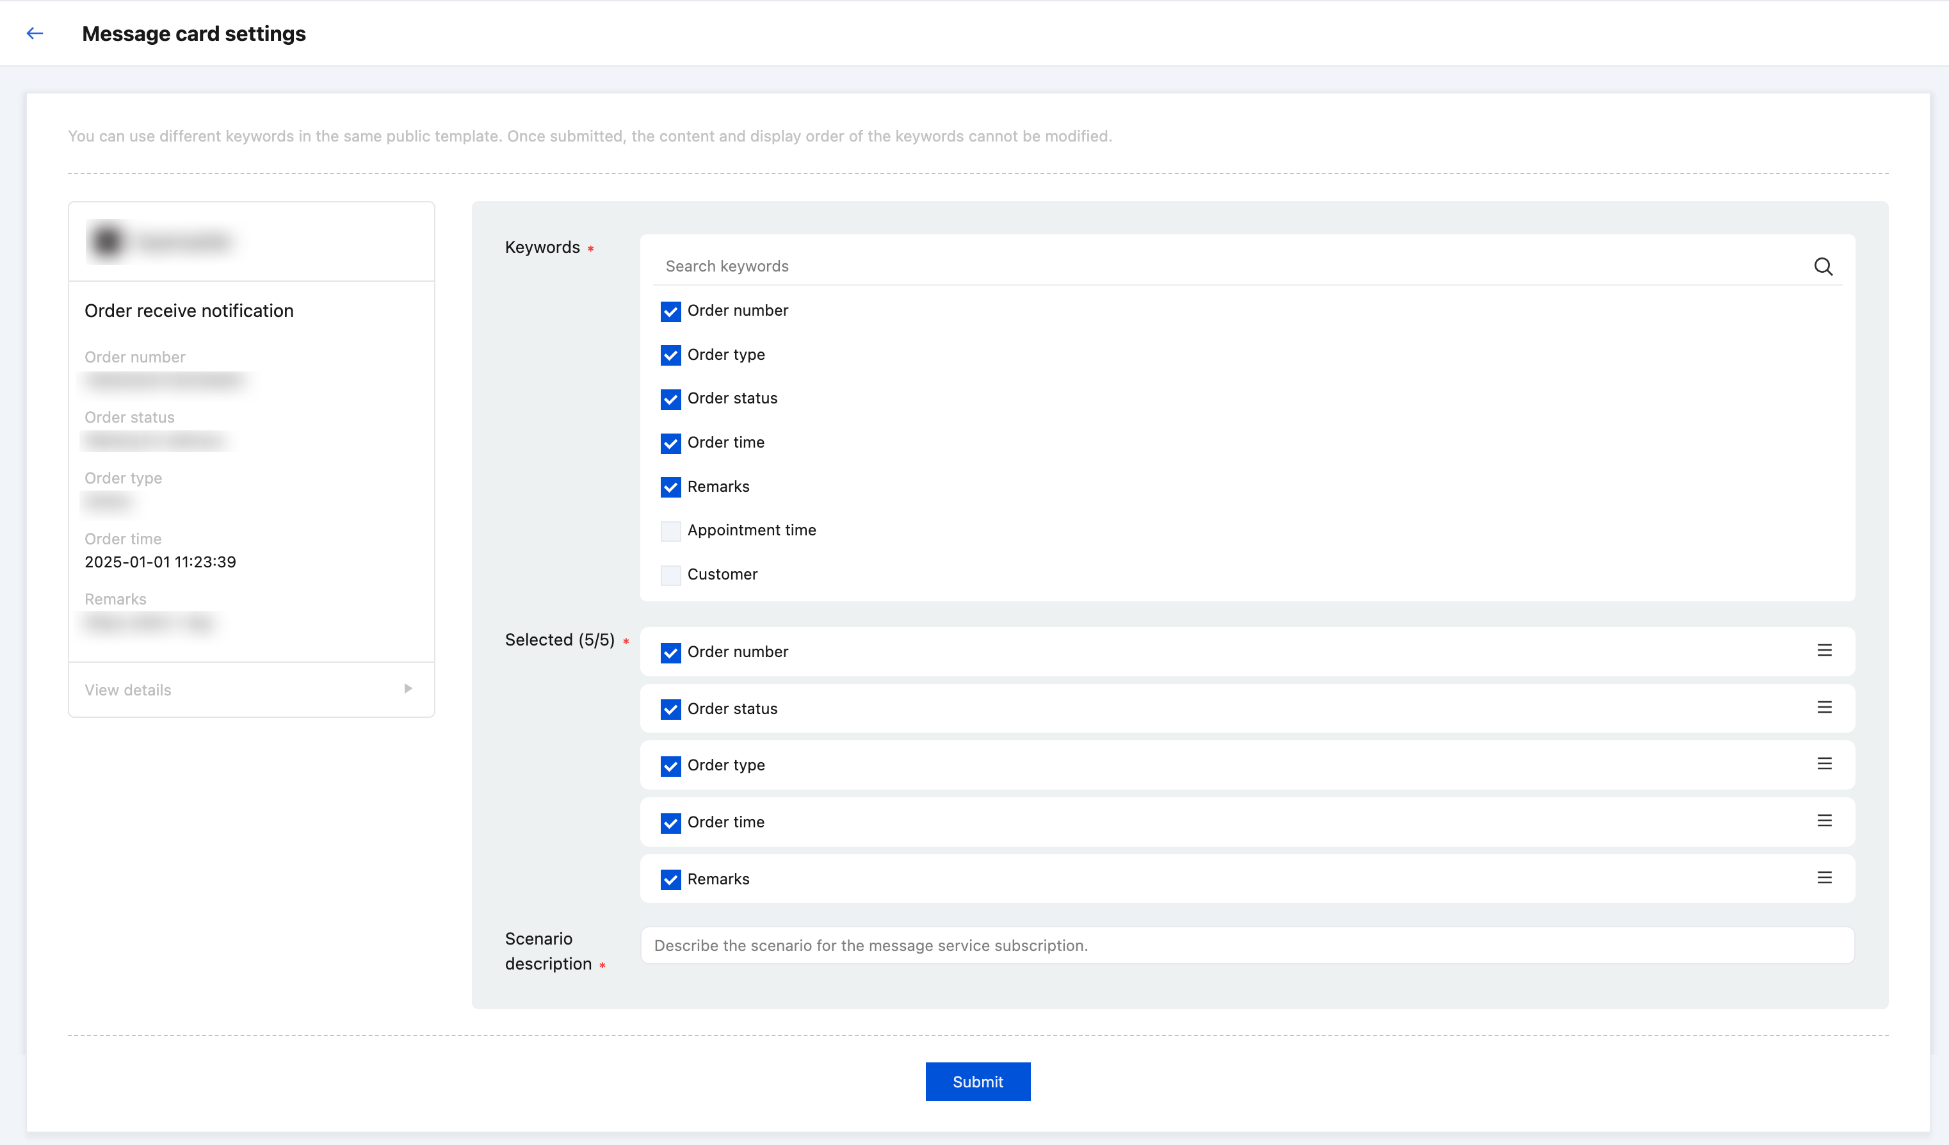The width and height of the screenshot is (1949, 1145).
Task: Deselect Order status in Selected list
Action: point(670,709)
